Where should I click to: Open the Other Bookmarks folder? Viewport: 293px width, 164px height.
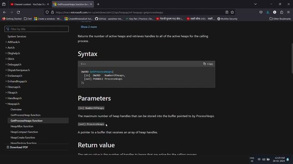click(280, 19)
